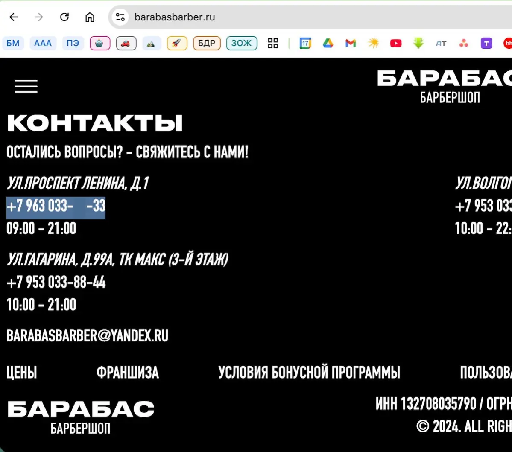Email BARABASBARBER@YANDEX.RU by clicking the address
The width and height of the screenshot is (512, 452).
click(x=87, y=335)
